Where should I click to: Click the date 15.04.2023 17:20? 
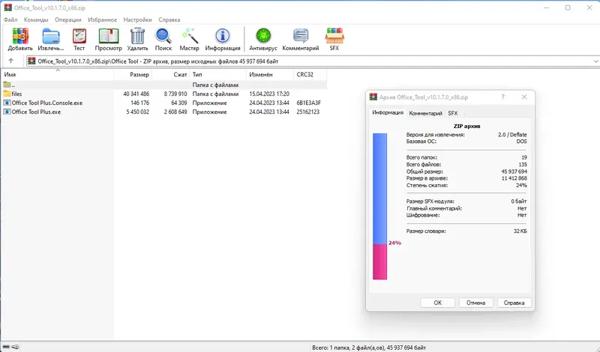tap(269, 94)
